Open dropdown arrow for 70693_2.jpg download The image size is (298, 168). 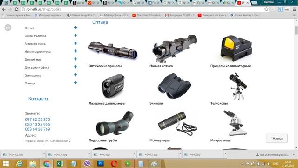(44, 154)
